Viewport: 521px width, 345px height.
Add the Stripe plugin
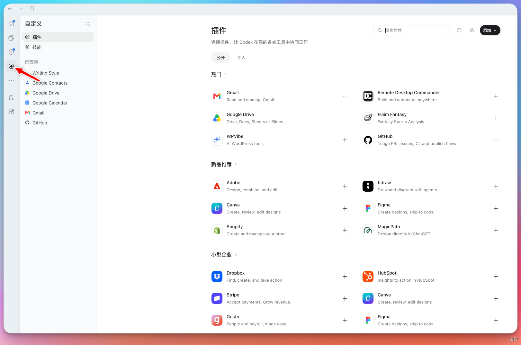345,298
